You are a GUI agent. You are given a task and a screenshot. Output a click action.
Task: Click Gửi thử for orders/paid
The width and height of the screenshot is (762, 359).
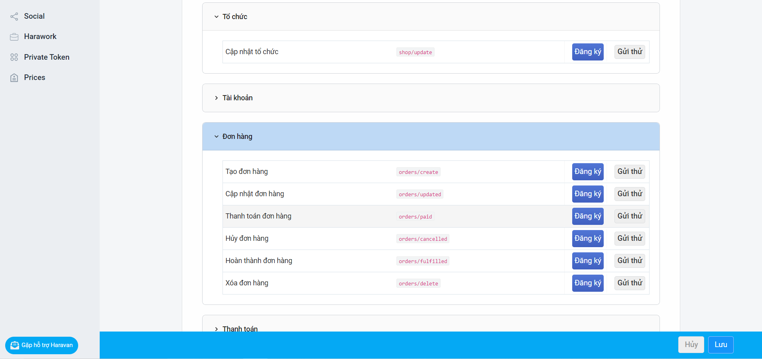point(630,216)
